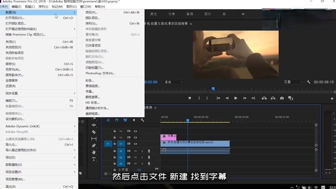This screenshot has width=336, height=189.
Task: Switch to the 效果 panel tab
Action: coord(171,14)
